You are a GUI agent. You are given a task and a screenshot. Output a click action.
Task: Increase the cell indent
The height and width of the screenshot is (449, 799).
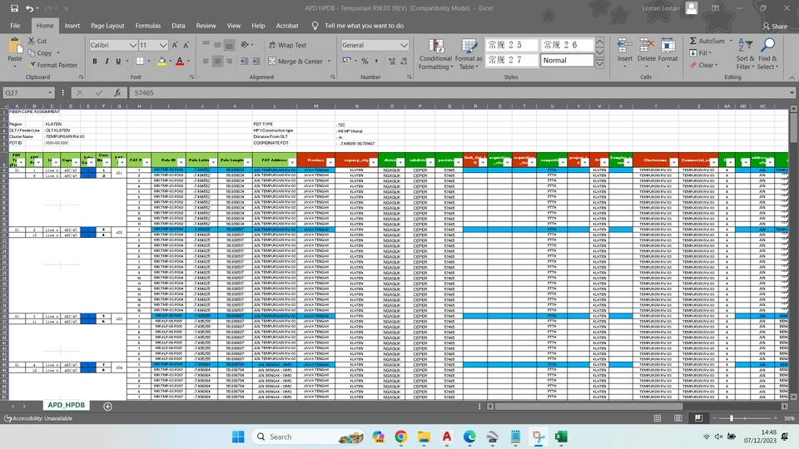pos(256,61)
